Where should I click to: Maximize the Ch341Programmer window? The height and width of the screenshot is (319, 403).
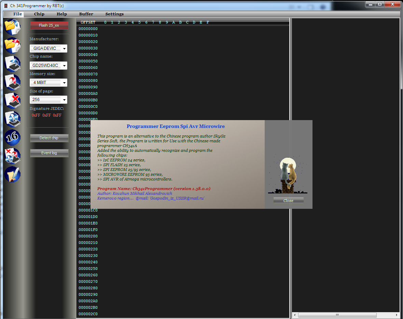point(380,4)
